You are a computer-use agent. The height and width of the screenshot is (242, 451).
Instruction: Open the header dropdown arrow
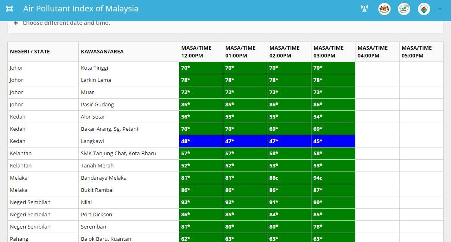pyautogui.click(x=440, y=9)
